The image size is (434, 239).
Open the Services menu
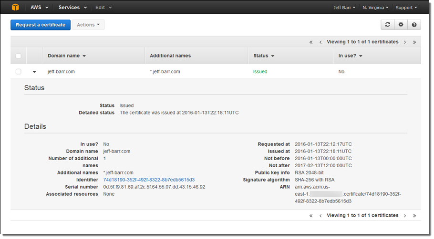point(72,8)
